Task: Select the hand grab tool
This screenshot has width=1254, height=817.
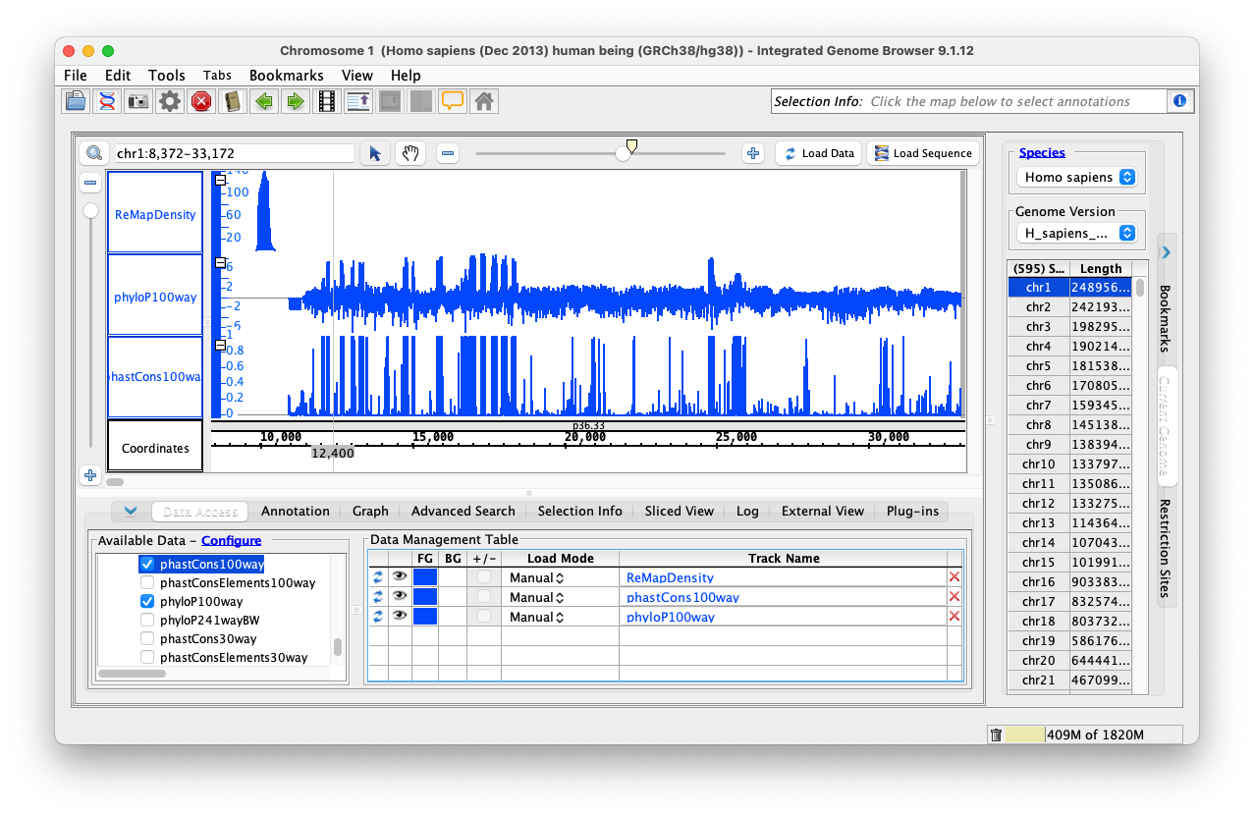Action: pos(409,153)
